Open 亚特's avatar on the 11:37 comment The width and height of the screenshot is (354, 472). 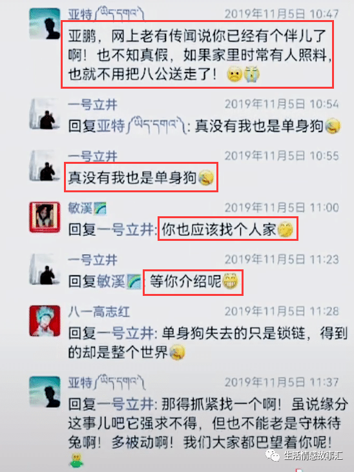pos(45,392)
